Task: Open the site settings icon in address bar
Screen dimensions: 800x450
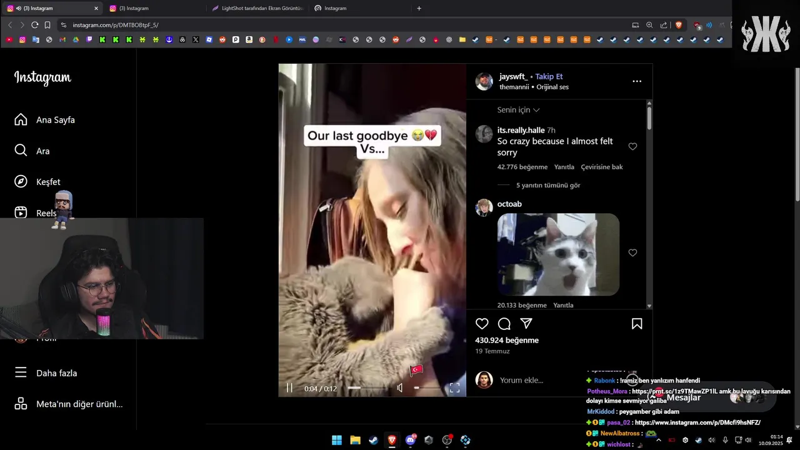Action: [63, 25]
